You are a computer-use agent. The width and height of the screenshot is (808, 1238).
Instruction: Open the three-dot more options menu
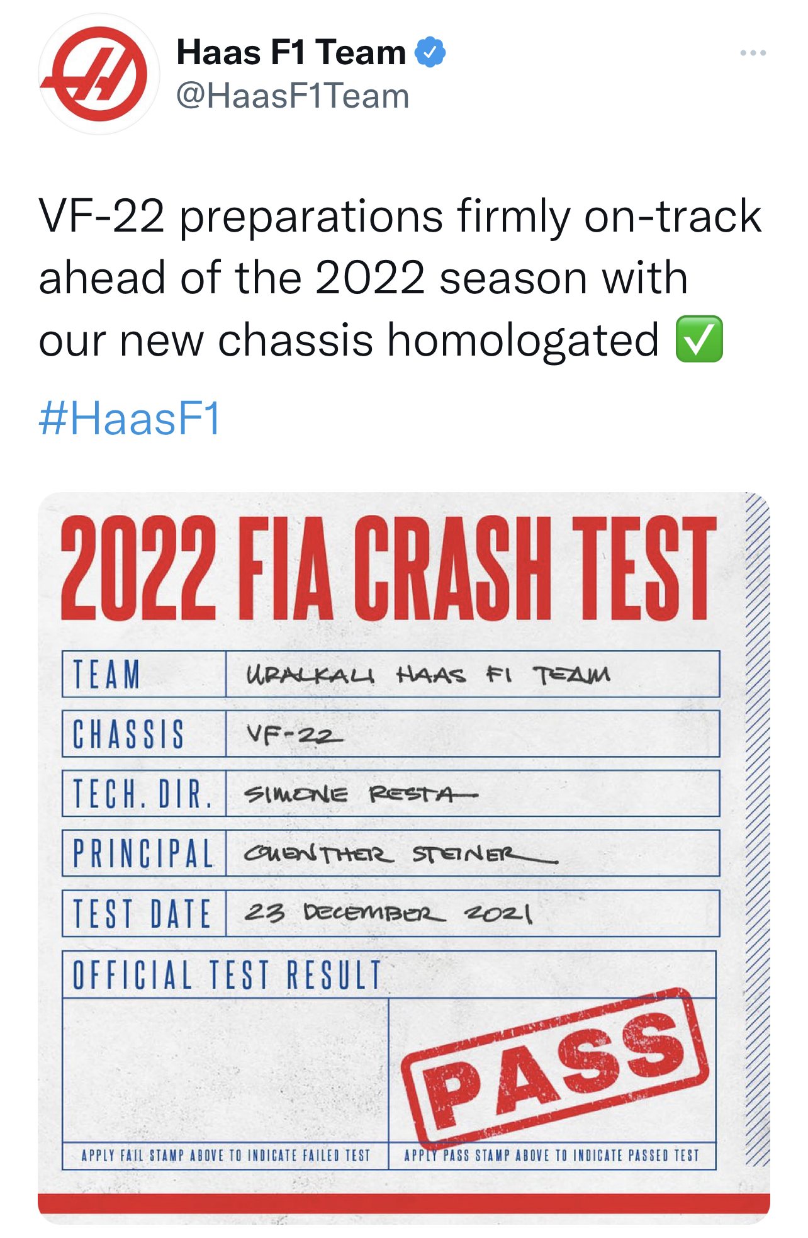pos(753,53)
